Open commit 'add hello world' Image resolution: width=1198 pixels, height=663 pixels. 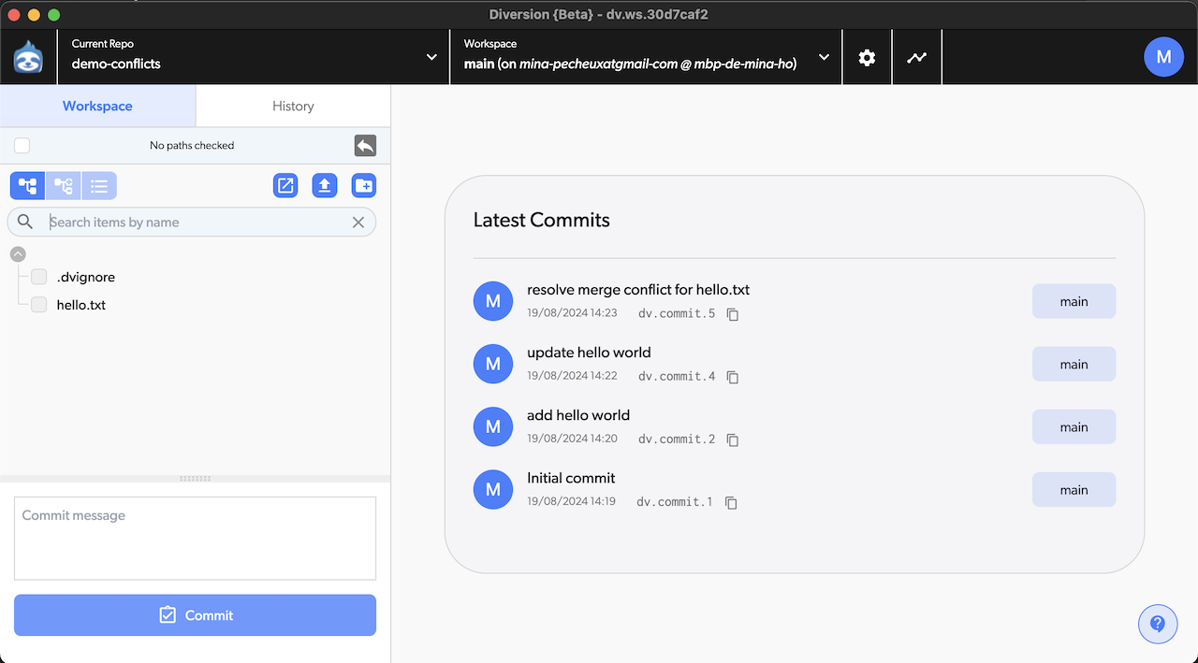click(x=578, y=415)
